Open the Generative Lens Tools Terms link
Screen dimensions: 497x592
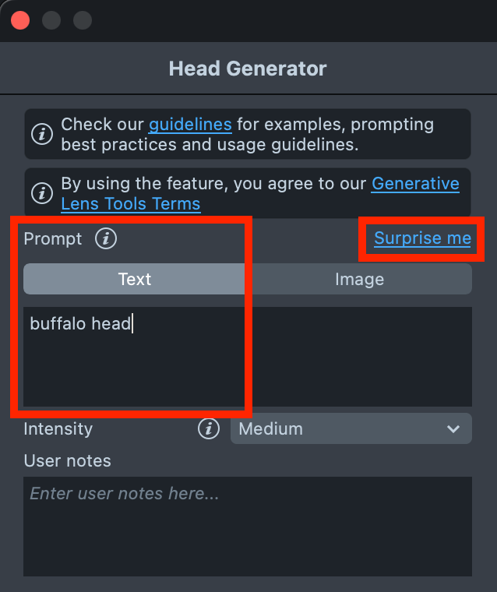pos(415,184)
